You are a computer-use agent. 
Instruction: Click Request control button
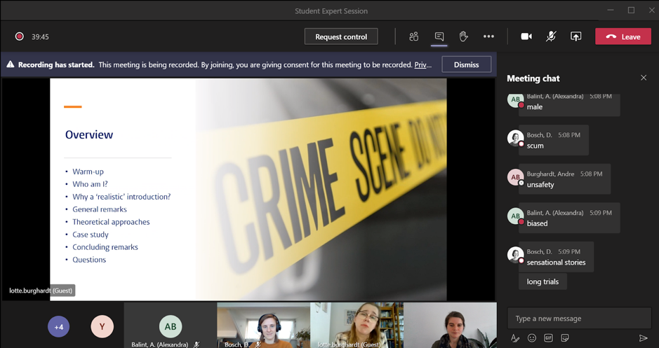click(x=341, y=36)
